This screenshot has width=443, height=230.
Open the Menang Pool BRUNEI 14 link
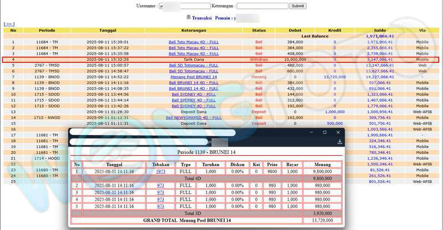[x=193, y=77]
